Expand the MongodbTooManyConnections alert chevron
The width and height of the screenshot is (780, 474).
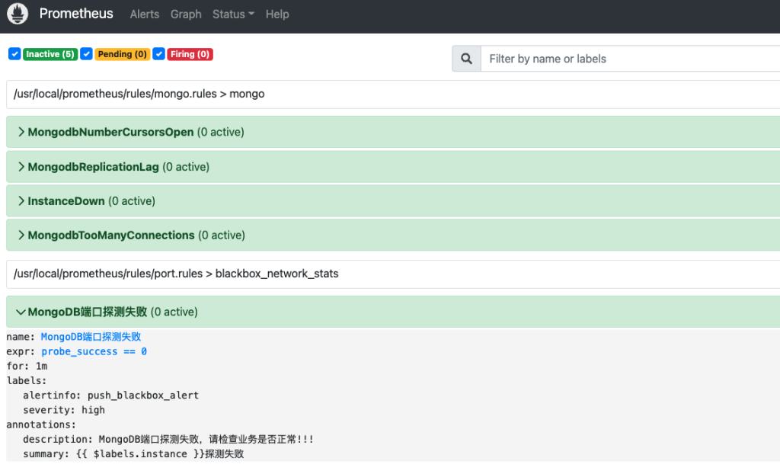click(21, 235)
